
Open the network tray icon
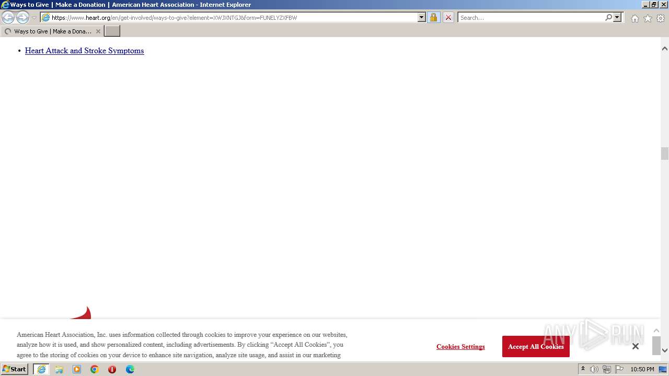[607, 369]
